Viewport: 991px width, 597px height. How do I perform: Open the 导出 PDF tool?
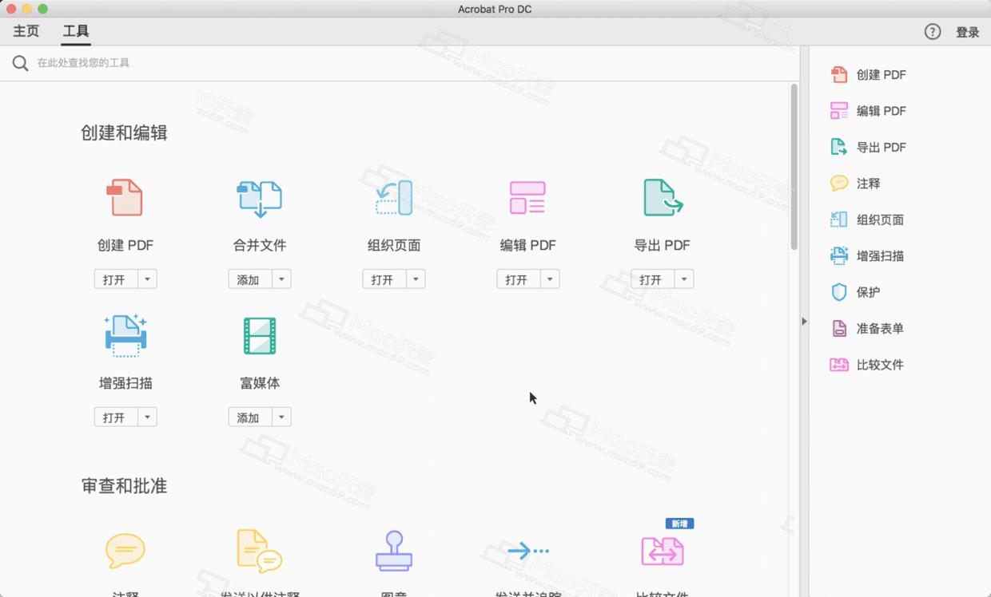(x=663, y=197)
